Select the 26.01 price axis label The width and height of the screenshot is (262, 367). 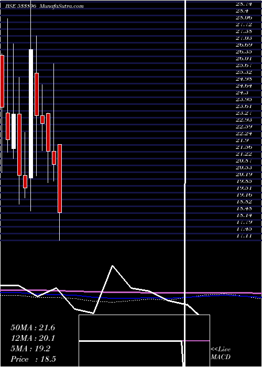[x=244, y=59]
